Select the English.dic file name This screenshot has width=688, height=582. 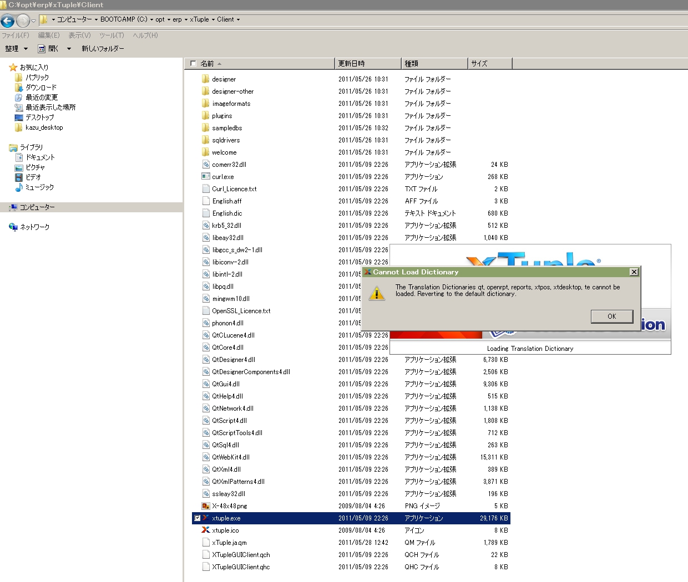(x=227, y=213)
